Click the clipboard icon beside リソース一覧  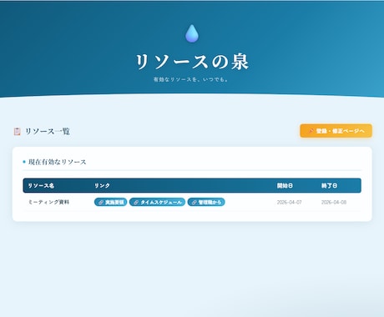pos(18,131)
